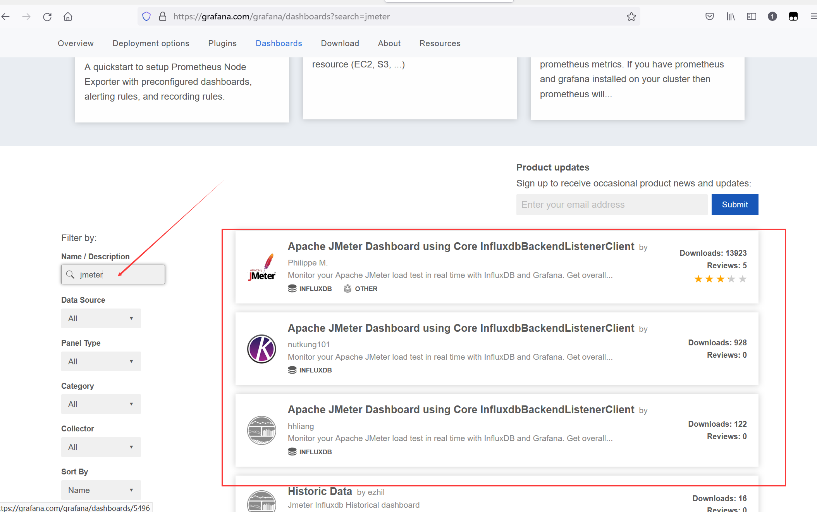Click the 'Downloads: 13923' text
817x512 pixels.
(x=713, y=253)
